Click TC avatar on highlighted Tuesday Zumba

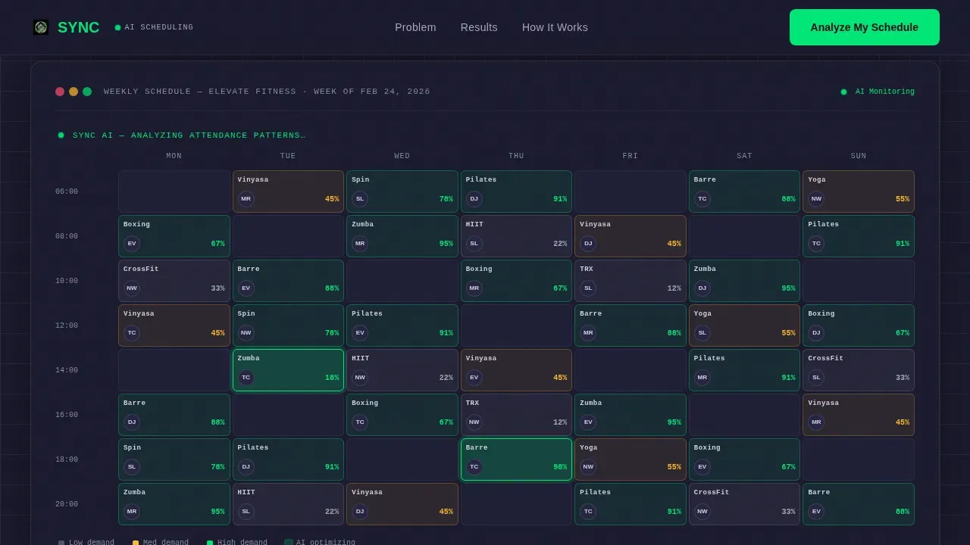pyautogui.click(x=246, y=378)
